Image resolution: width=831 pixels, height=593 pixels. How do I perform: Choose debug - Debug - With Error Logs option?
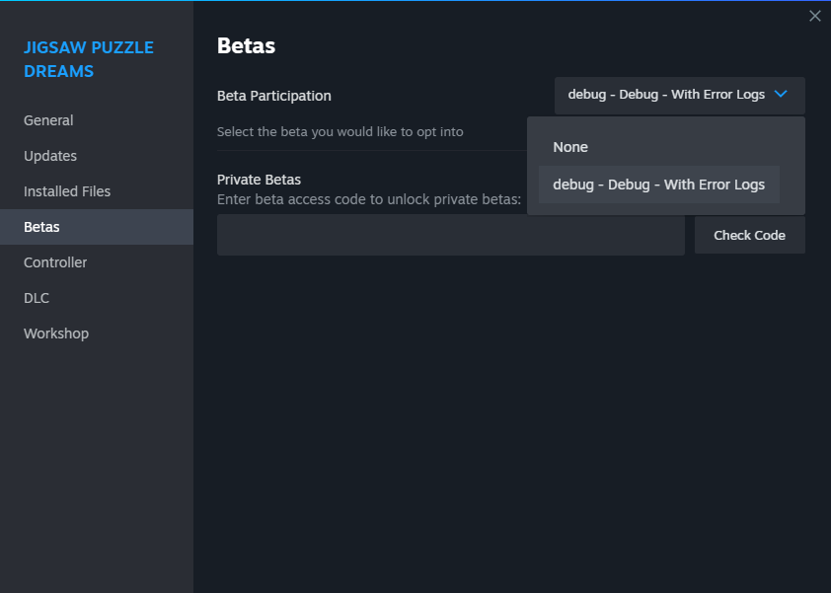click(x=658, y=185)
